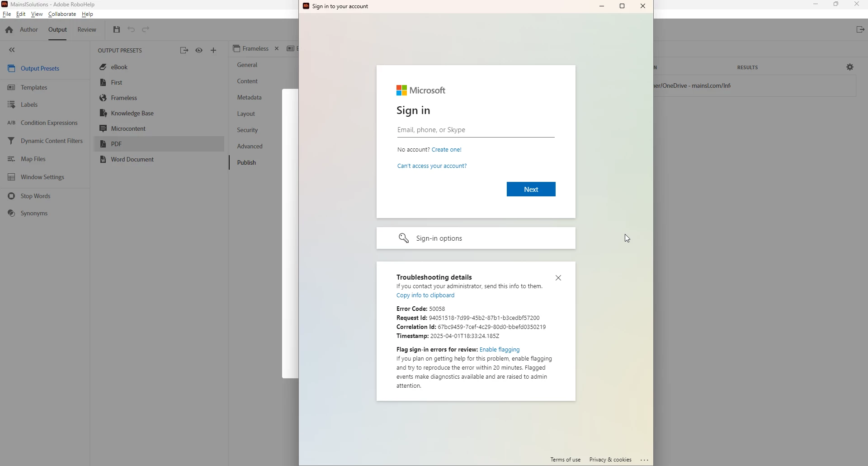Collapse the left panel with double-chevron icon
This screenshot has width=868, height=466.
(12, 50)
